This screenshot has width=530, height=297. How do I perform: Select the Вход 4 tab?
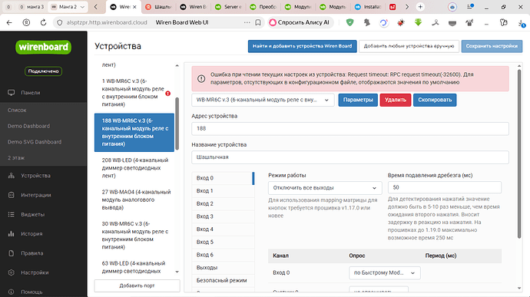pos(223,229)
